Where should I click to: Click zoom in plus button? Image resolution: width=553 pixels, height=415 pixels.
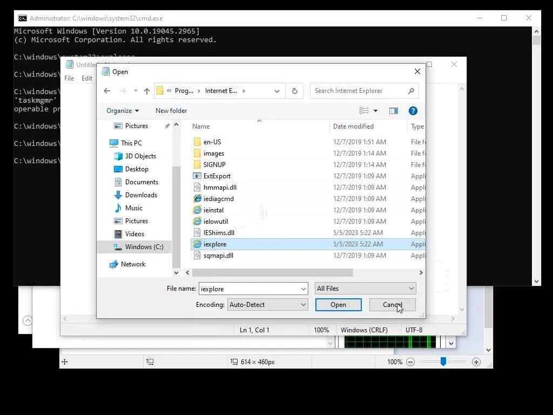pos(476,362)
